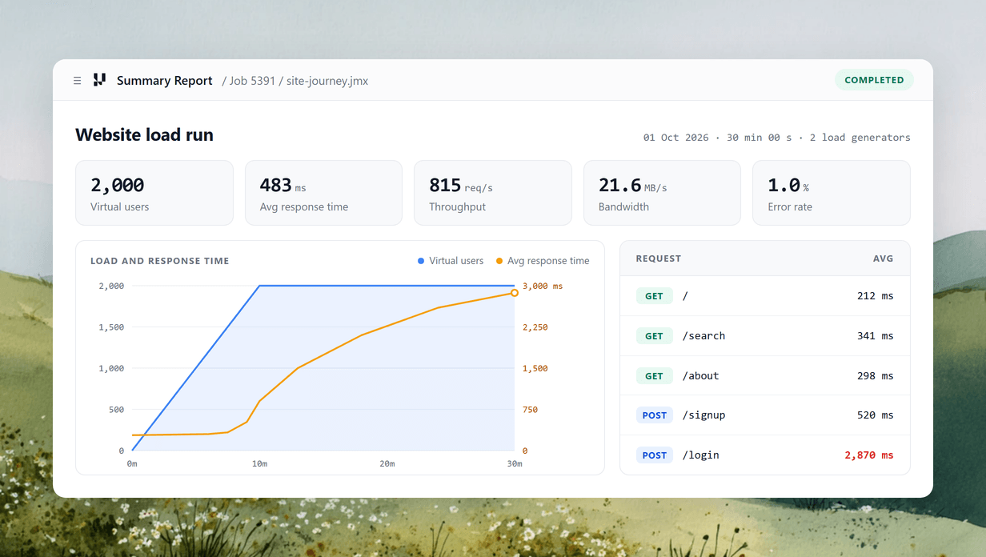Click the 1,500 left axis label

(111, 327)
